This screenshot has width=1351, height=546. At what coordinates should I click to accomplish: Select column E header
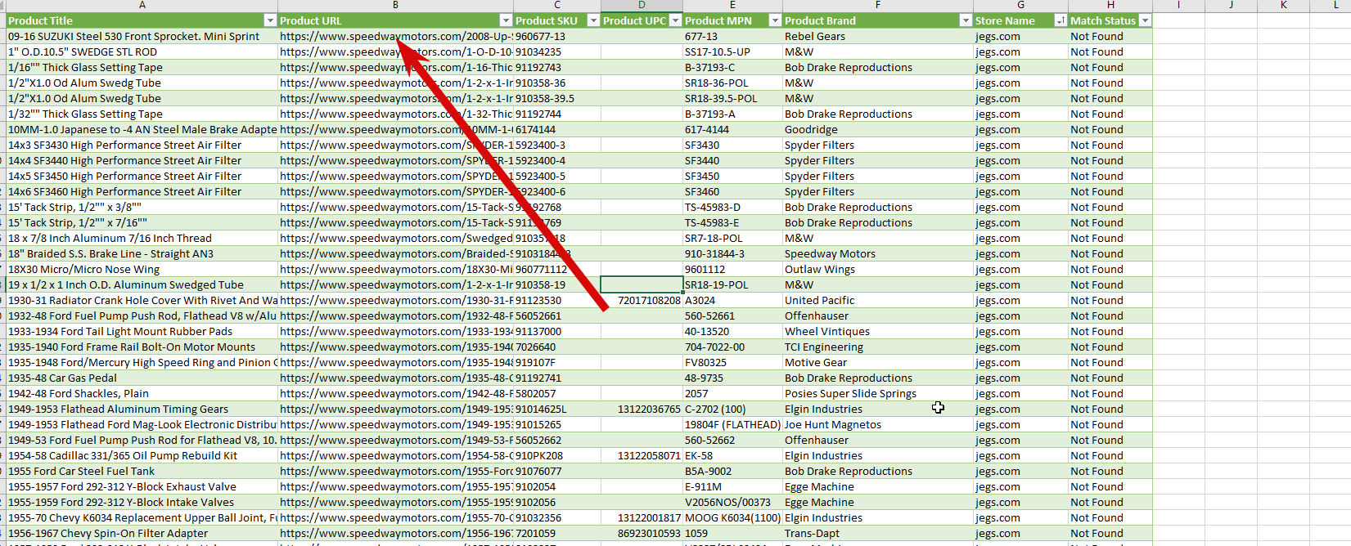tap(732, 5)
